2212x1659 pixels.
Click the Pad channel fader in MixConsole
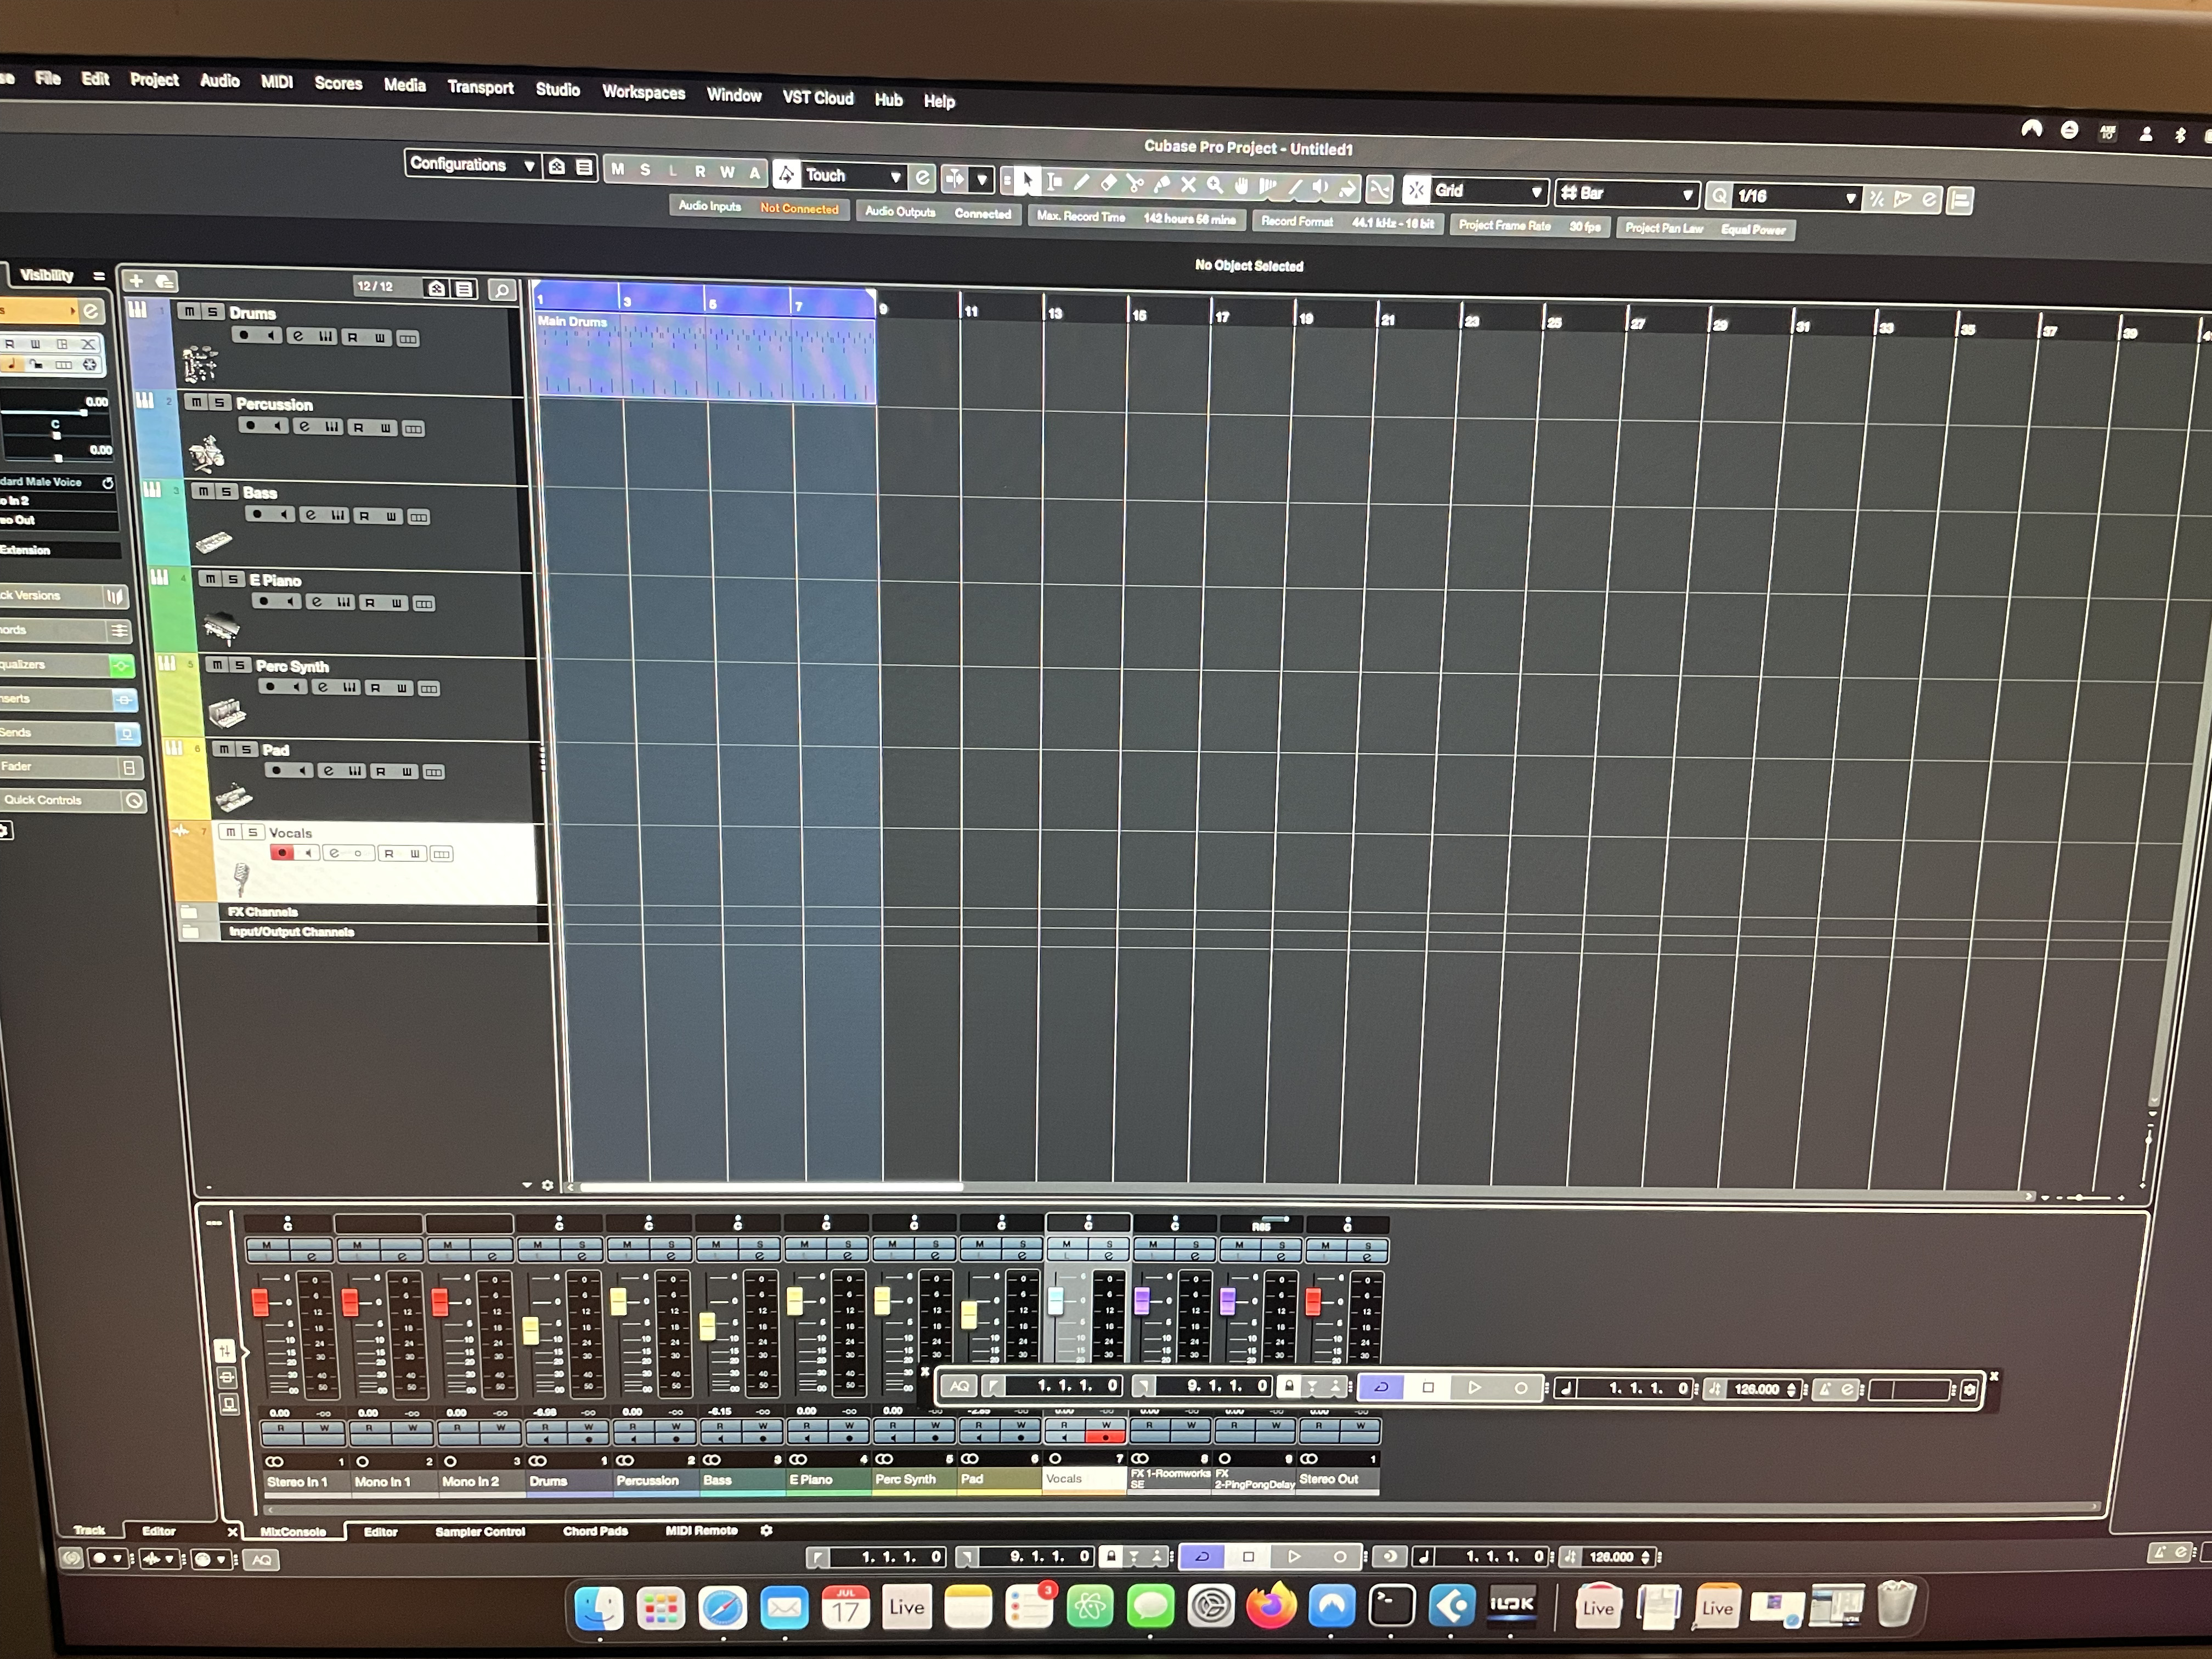tap(968, 1315)
